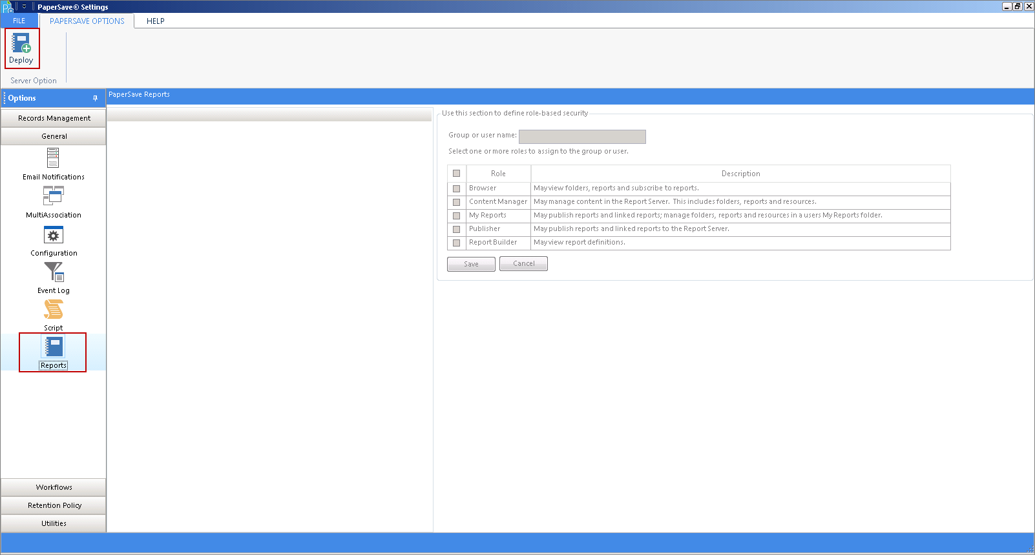Click the PaperSave Reports panel title
The width and height of the screenshot is (1035, 555).
tap(139, 94)
